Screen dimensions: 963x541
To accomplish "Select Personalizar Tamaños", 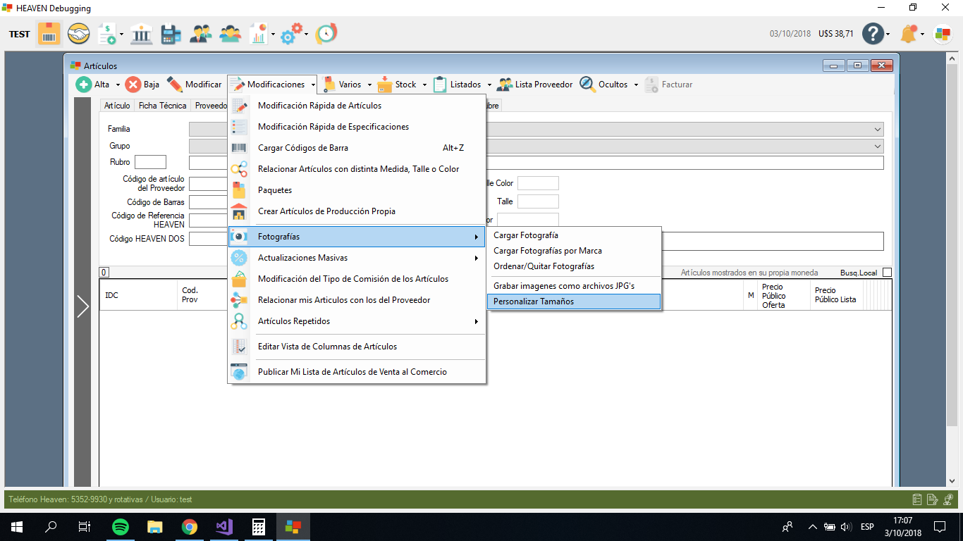I will click(x=573, y=301).
